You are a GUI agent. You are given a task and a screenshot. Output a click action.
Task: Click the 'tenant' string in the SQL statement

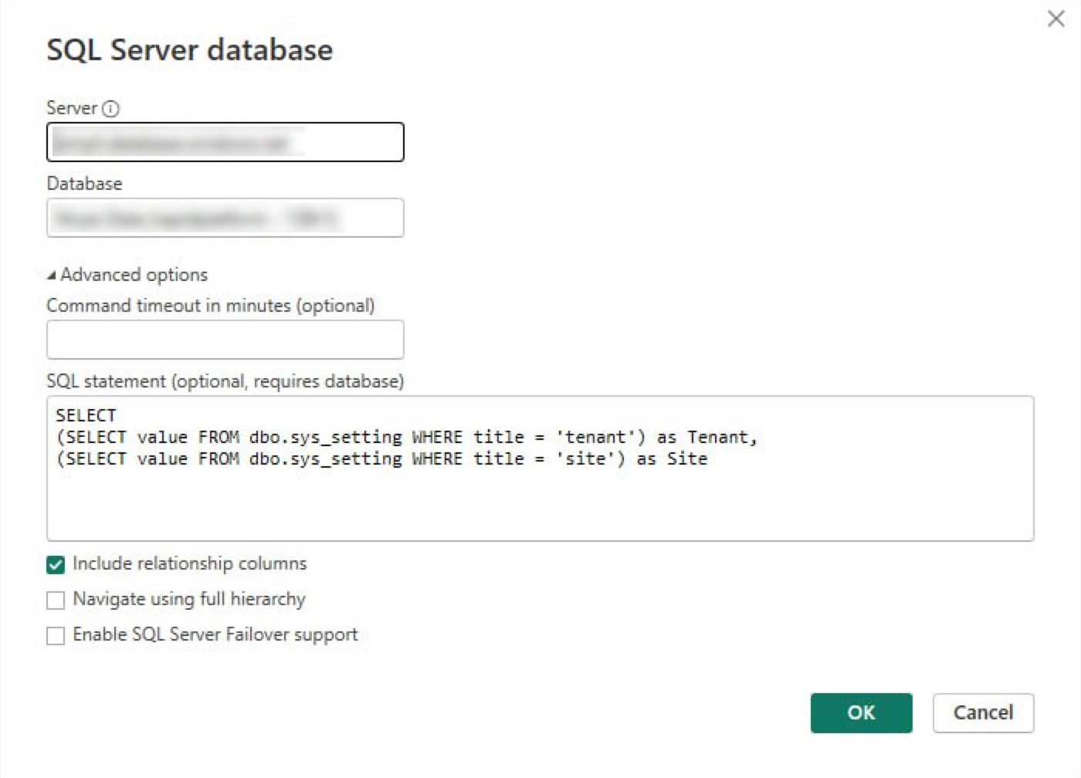[595, 437]
